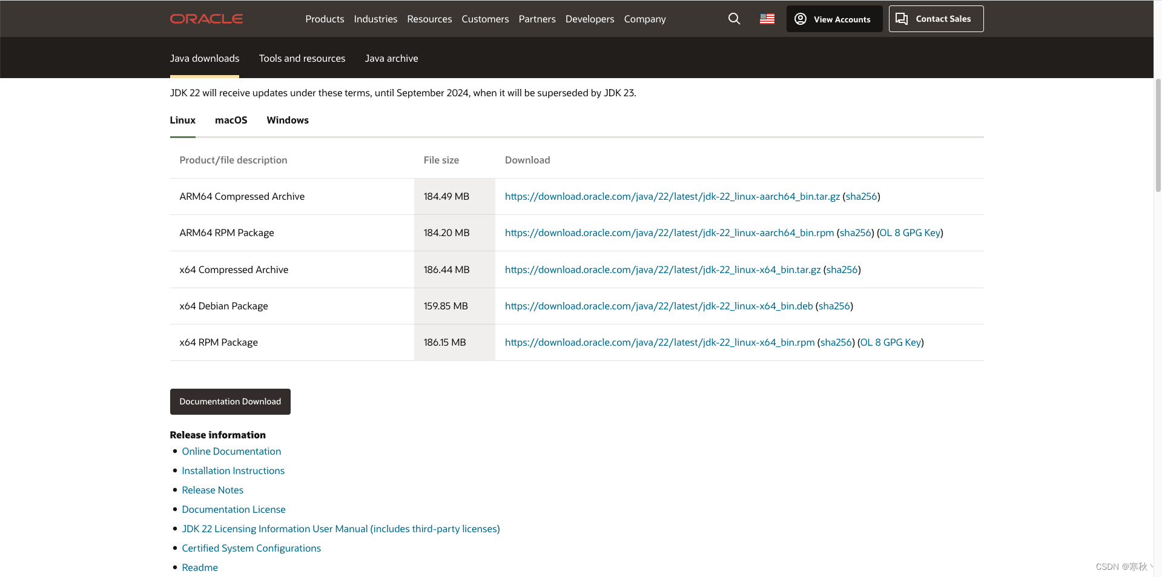Open sha256 for ARM64 RPM Package

click(856, 232)
